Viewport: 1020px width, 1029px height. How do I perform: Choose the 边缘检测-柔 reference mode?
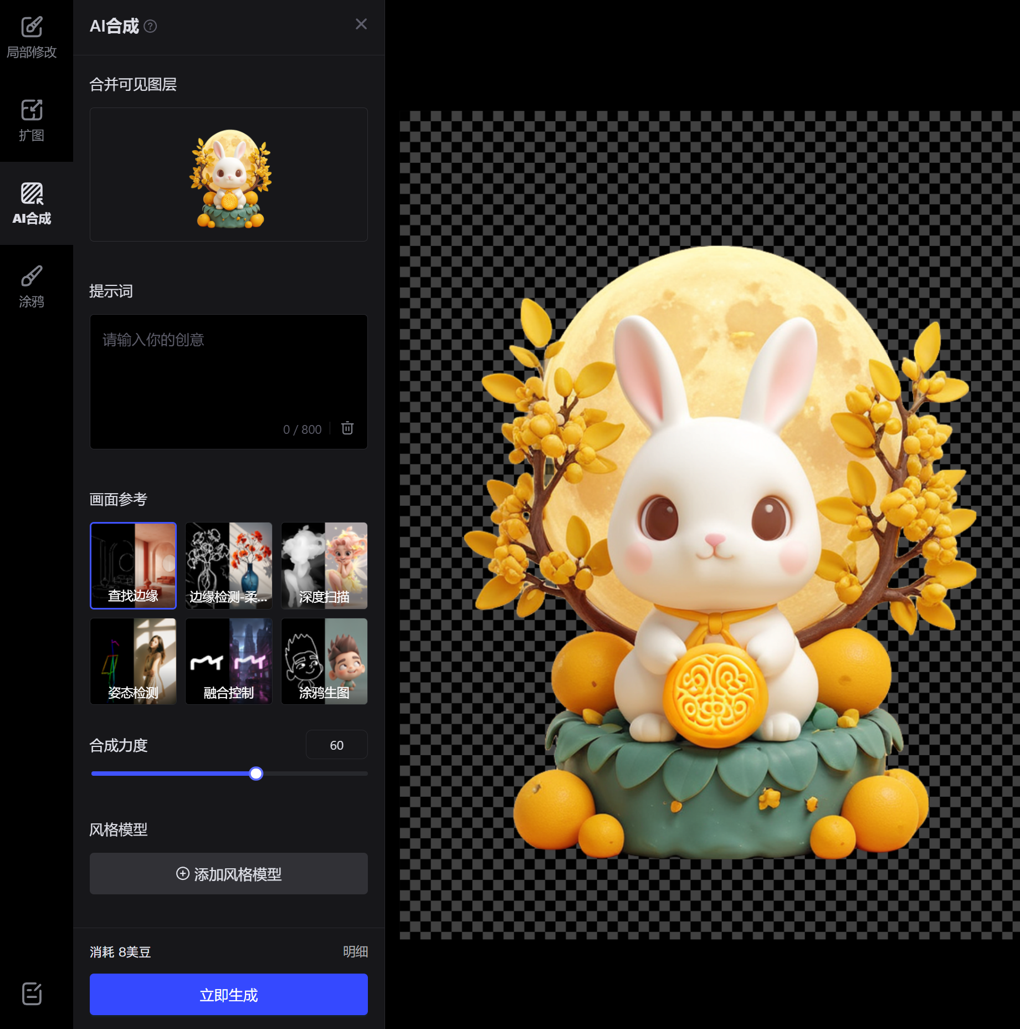(x=229, y=565)
